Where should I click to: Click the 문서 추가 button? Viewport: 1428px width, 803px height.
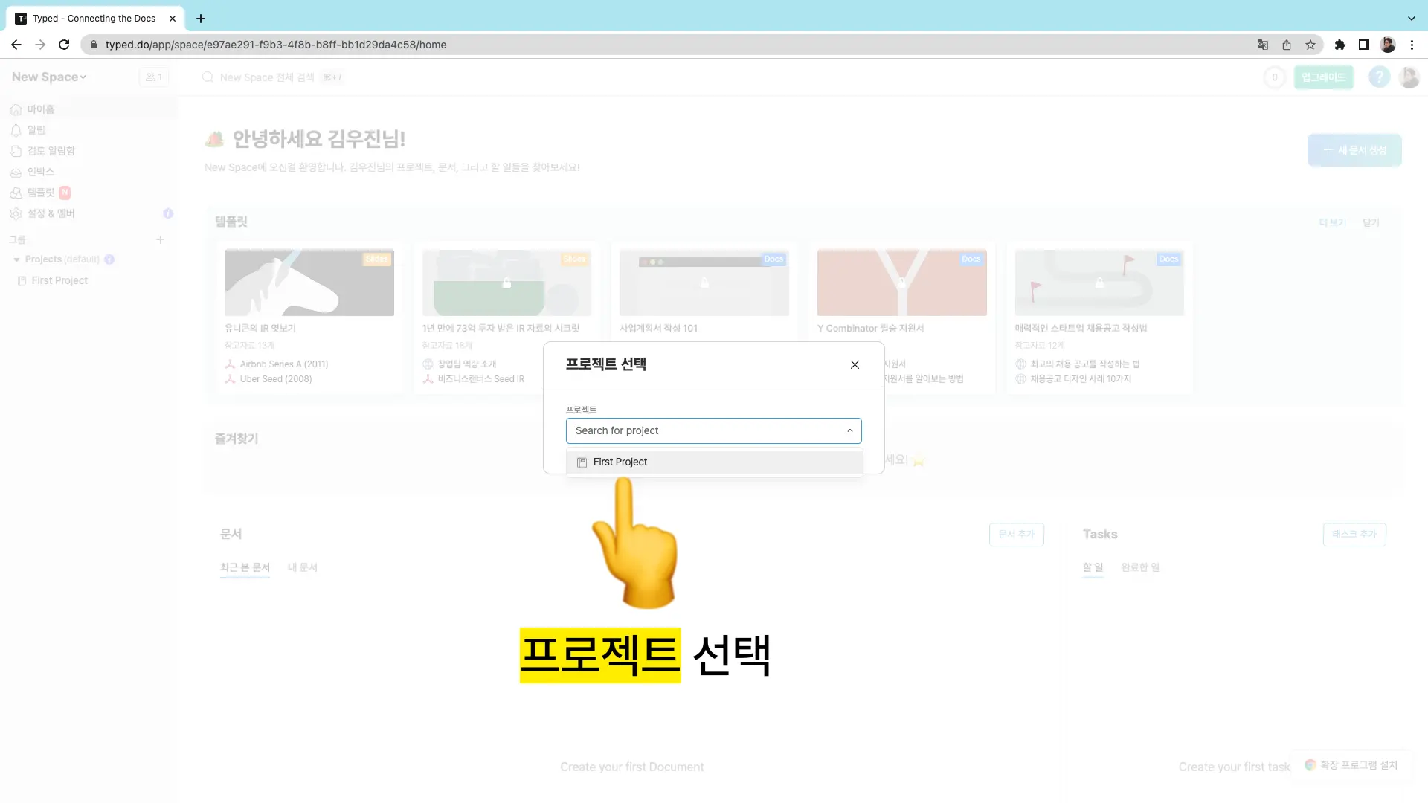[x=1016, y=535]
